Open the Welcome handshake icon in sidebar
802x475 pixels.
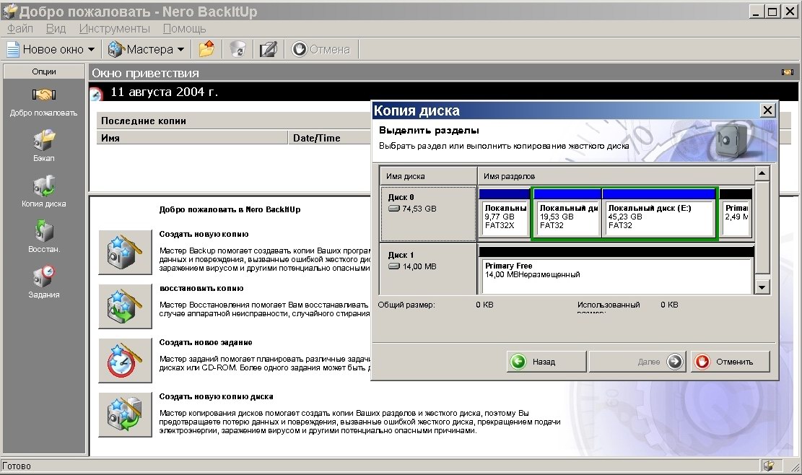coord(44,95)
